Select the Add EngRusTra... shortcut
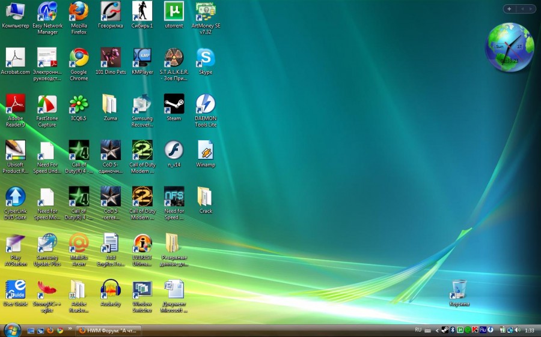The image size is (541, 337). (111, 250)
